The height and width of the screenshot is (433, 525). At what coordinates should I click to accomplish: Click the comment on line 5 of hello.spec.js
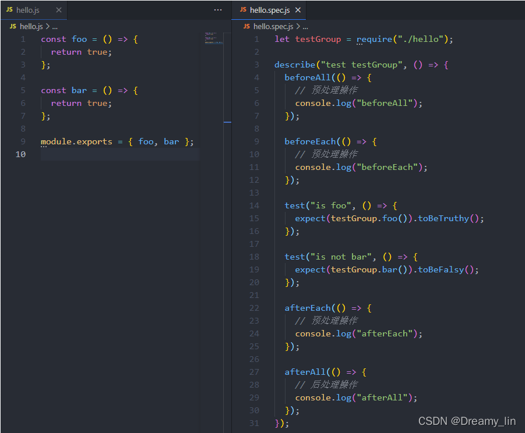click(326, 90)
